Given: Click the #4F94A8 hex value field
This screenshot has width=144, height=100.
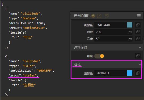Looking at the screenshot, I should 111,25.
